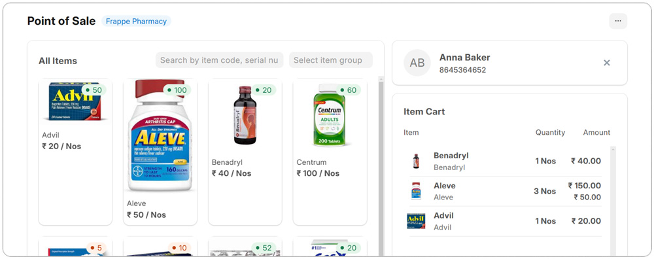Open the Advil row in Item Cart

[506, 221]
